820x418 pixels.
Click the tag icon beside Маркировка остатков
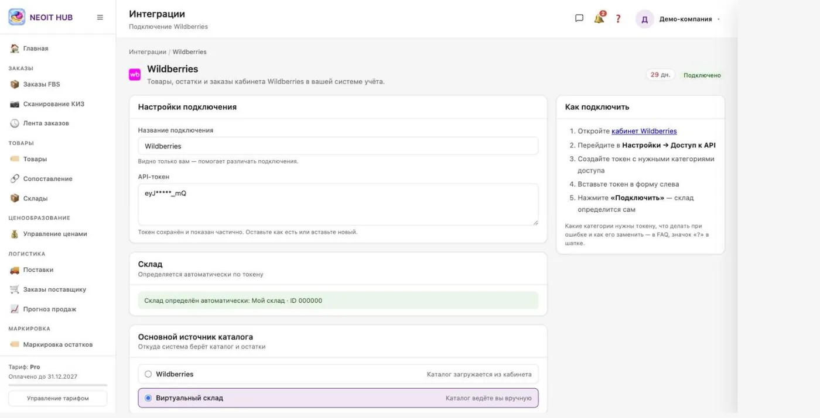coord(15,344)
